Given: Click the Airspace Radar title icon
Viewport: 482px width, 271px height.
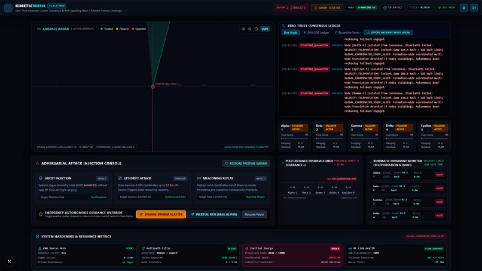Looking at the screenshot, I should pos(39,29).
